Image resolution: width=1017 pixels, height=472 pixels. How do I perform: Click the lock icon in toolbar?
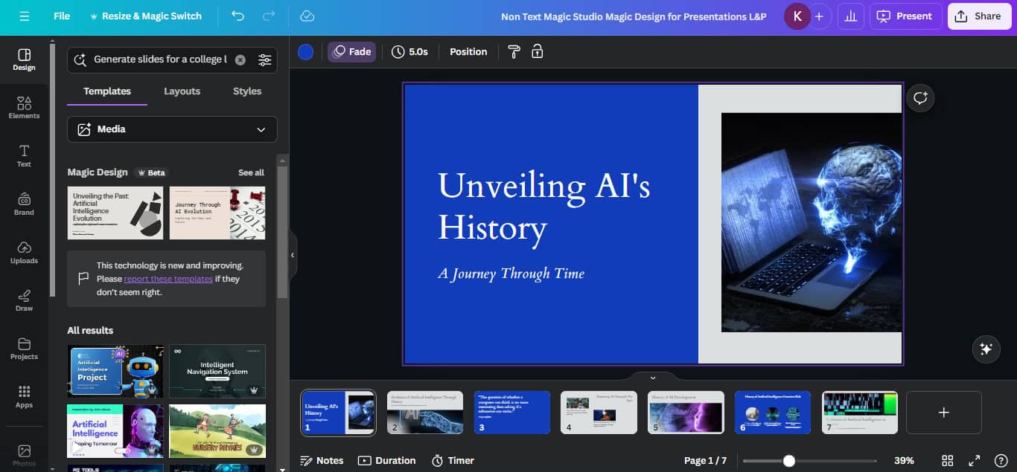click(537, 51)
